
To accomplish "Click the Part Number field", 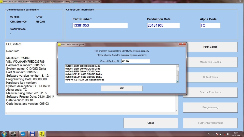I will [x=100, y=25].
